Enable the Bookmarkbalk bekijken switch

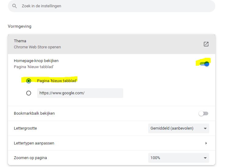(x=203, y=113)
